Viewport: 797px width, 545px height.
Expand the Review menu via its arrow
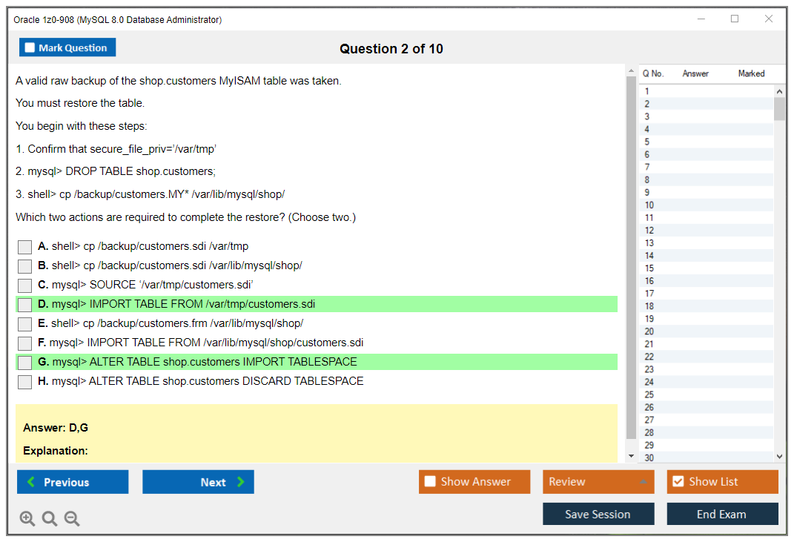pyautogui.click(x=644, y=481)
